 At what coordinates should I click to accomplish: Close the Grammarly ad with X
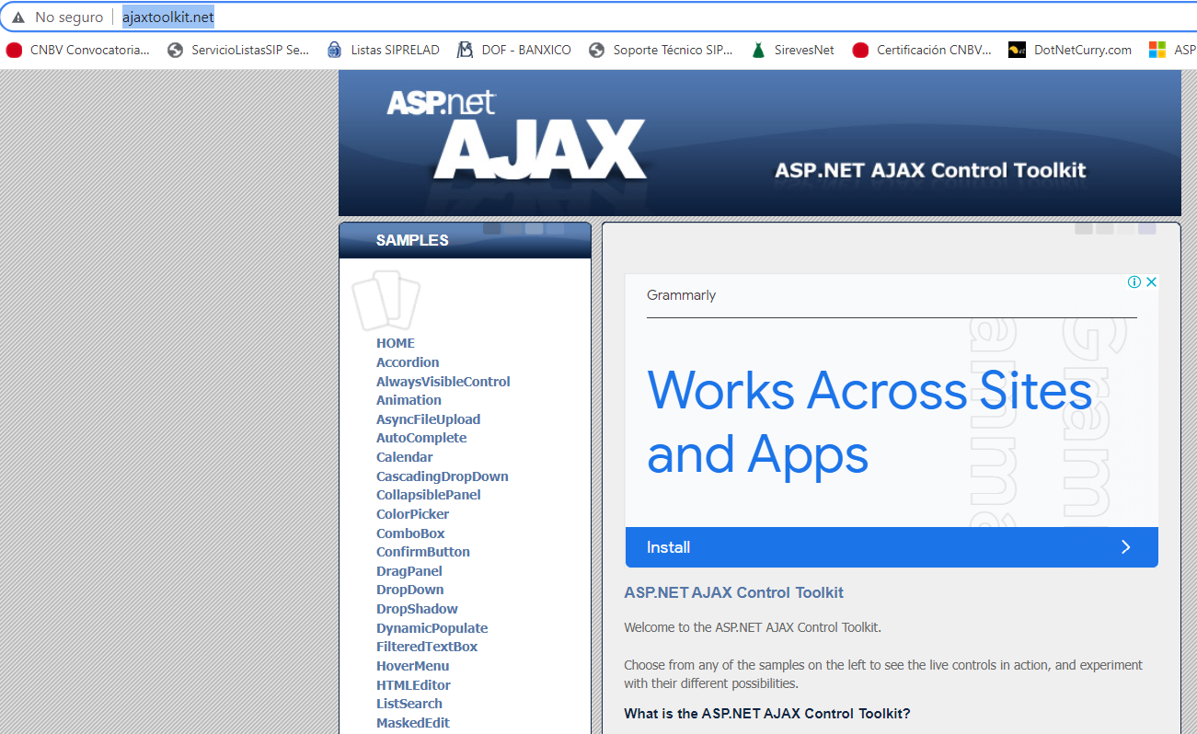pyautogui.click(x=1151, y=282)
